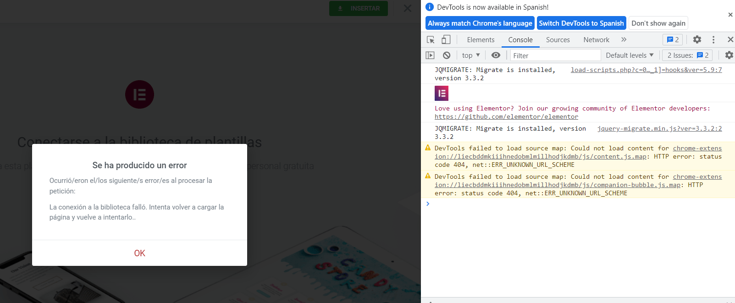Click 'Love using Elementor?' console message
735x303 pixels.
[x=572, y=108]
